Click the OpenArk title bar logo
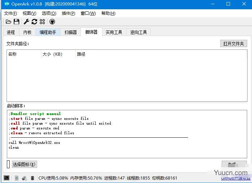 pyautogui.click(x=7, y=4)
